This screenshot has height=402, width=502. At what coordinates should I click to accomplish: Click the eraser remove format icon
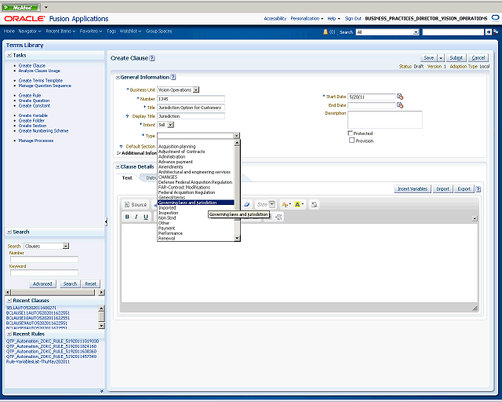pos(246,204)
